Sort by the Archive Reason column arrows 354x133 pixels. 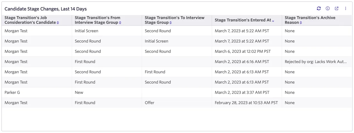(x=301, y=23)
